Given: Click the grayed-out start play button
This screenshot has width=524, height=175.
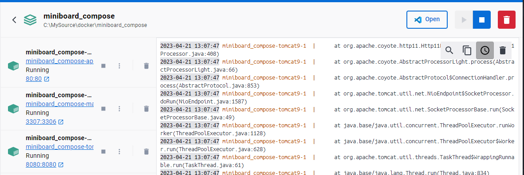Looking at the screenshot, I should click(x=464, y=19).
